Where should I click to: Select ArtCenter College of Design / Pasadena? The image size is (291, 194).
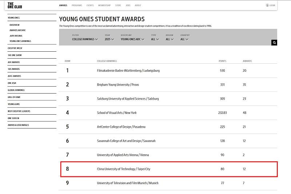(x=121, y=127)
